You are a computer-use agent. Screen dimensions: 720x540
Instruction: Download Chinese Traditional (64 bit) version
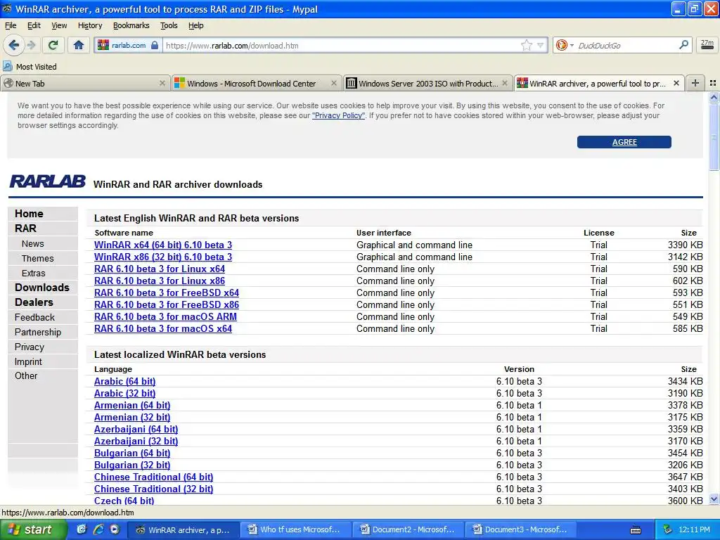[x=153, y=477]
